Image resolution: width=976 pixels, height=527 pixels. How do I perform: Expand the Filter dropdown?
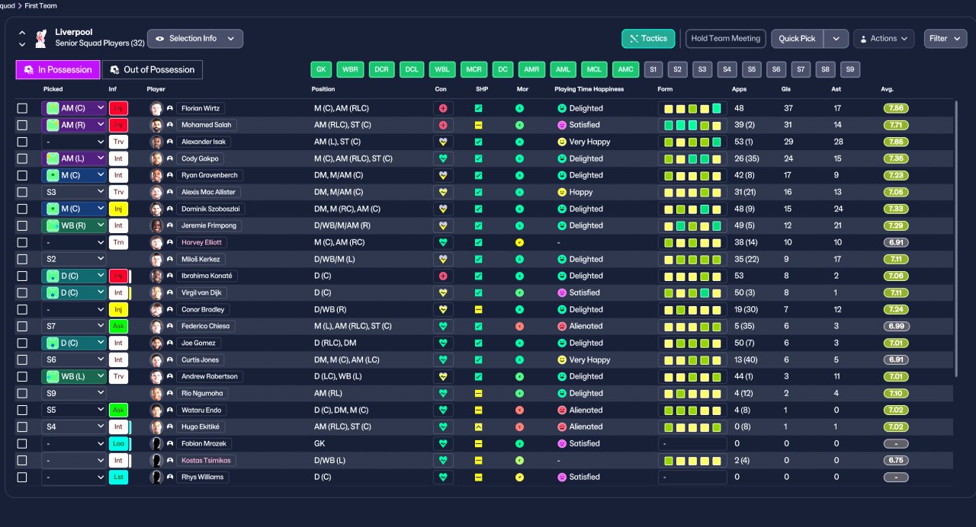[x=945, y=38]
